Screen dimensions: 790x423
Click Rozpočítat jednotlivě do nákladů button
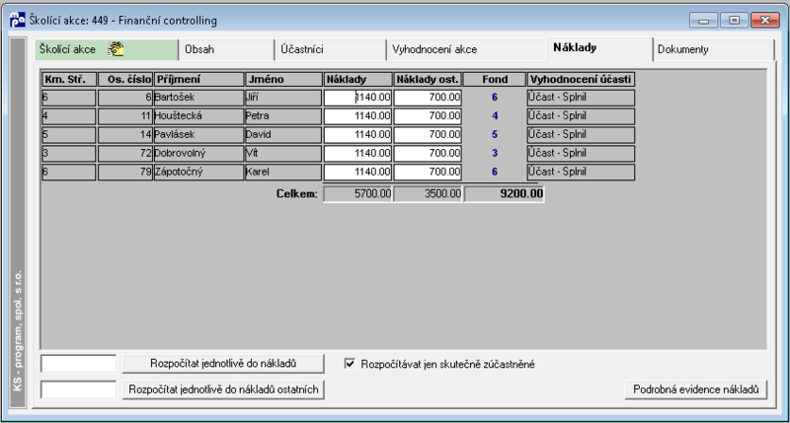click(223, 364)
